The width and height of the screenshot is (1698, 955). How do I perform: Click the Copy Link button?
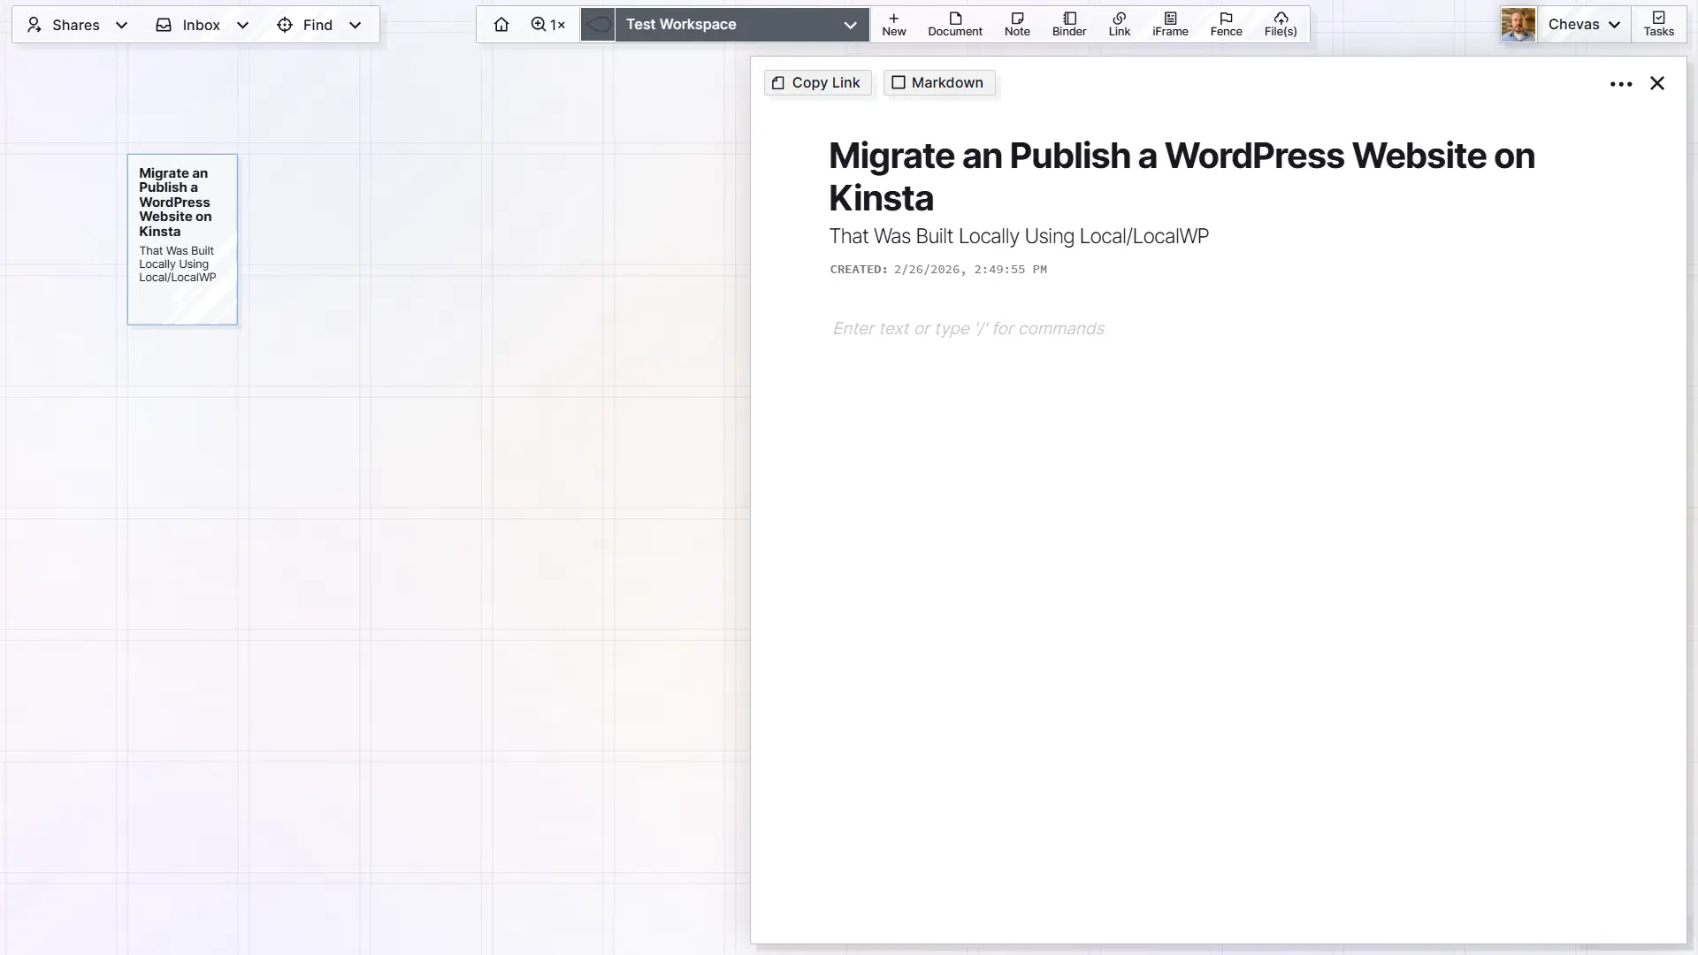(817, 82)
